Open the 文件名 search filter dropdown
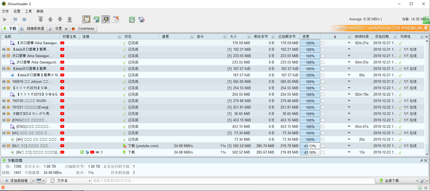 69,181
